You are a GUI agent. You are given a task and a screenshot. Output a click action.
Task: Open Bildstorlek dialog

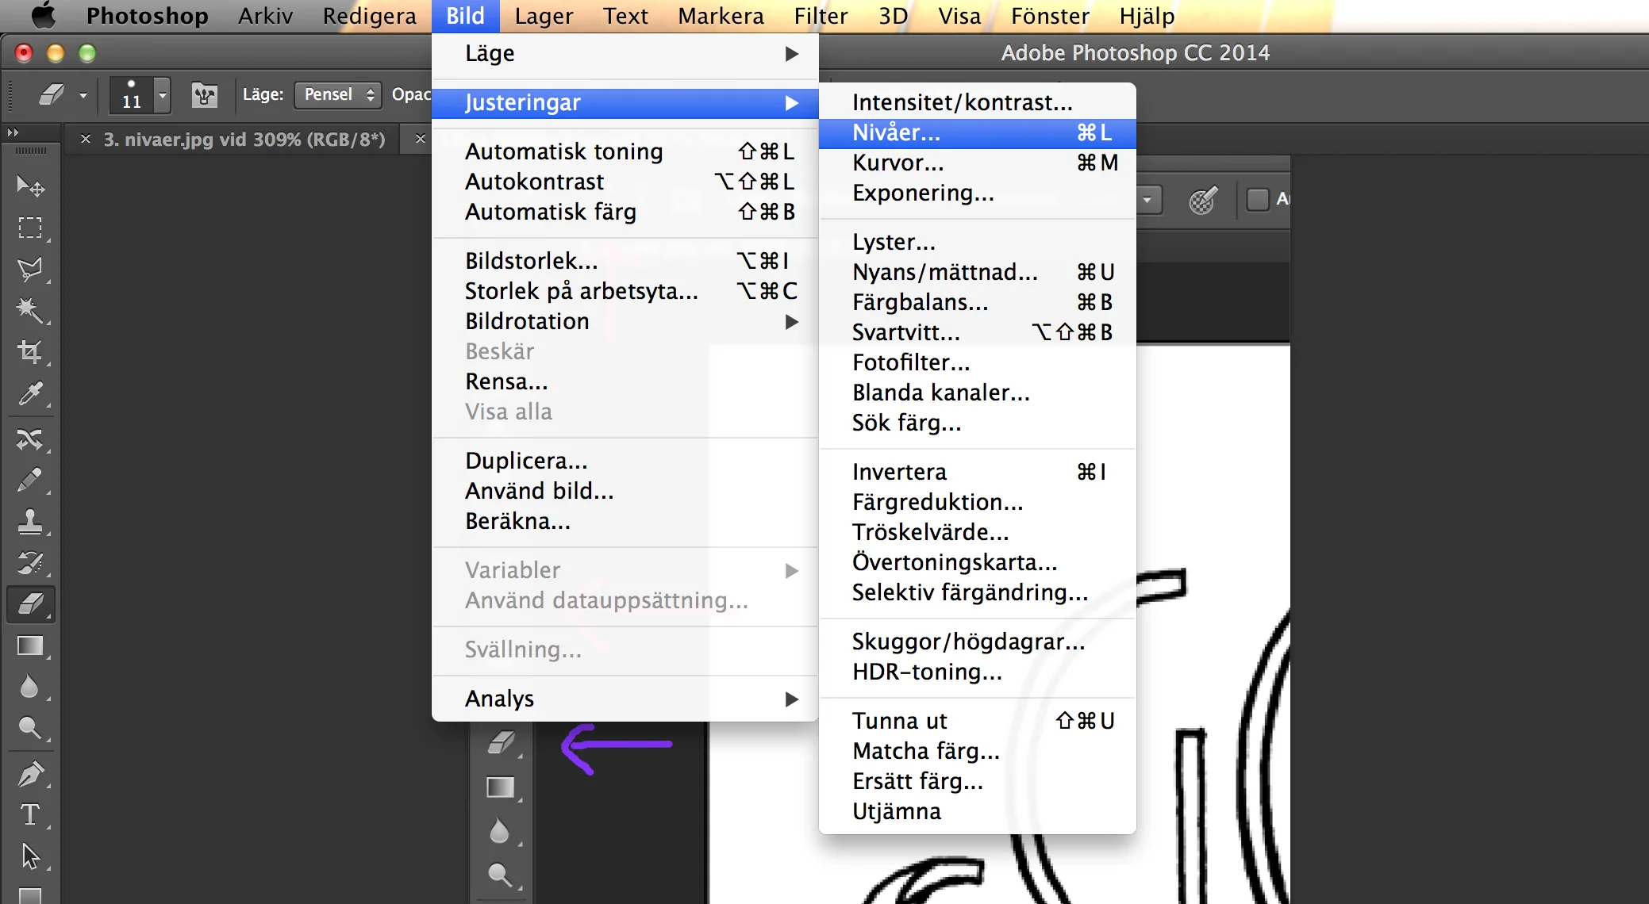click(x=625, y=261)
